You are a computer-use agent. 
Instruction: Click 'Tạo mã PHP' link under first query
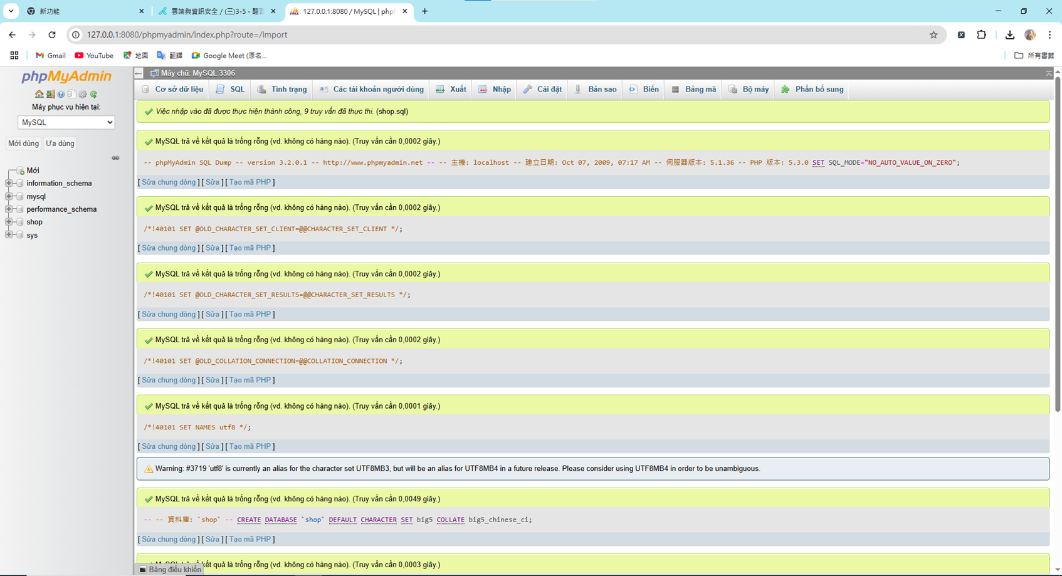(250, 182)
